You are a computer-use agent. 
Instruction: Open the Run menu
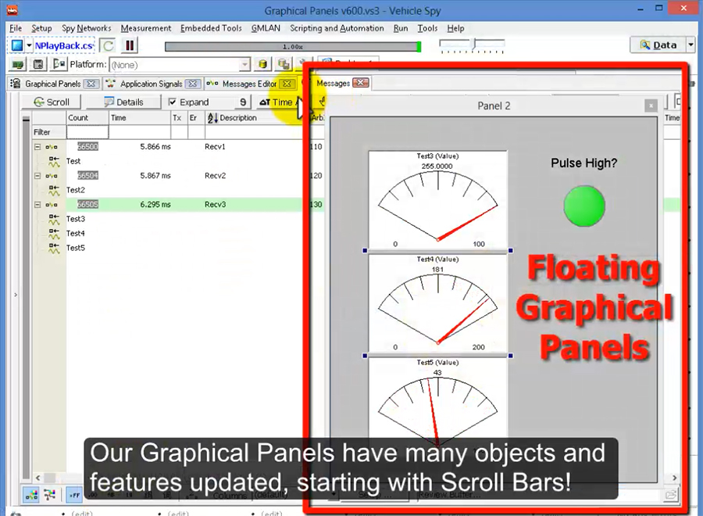(401, 28)
